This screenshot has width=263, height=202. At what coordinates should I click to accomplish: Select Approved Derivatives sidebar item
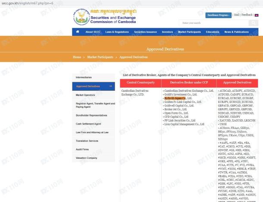[94, 87]
